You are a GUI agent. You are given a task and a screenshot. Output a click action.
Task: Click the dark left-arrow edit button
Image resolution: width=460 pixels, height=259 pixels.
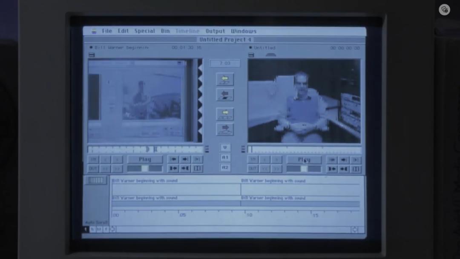pos(225,95)
